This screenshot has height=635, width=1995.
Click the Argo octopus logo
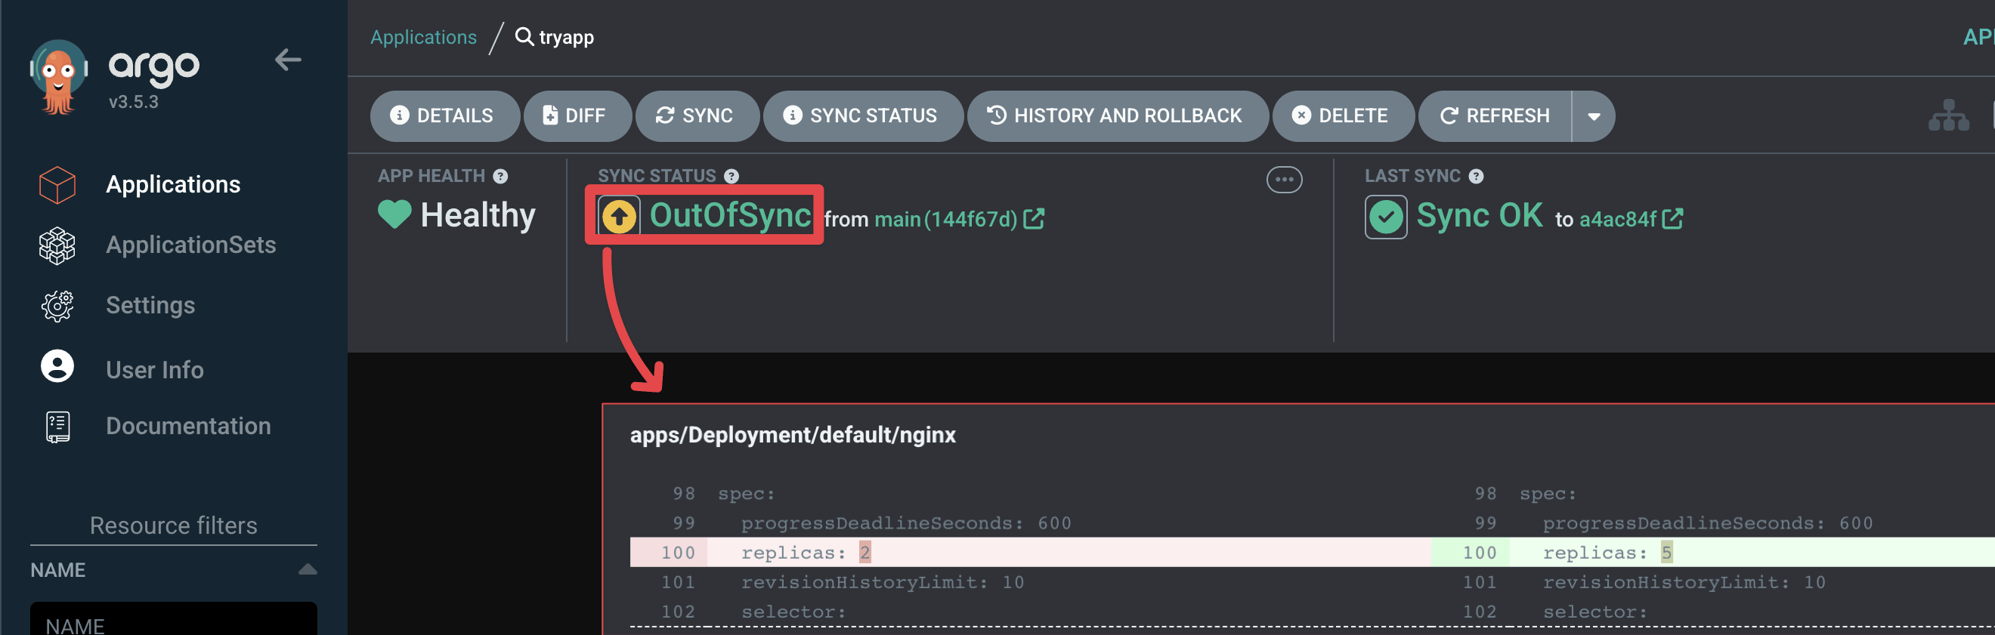[x=59, y=76]
